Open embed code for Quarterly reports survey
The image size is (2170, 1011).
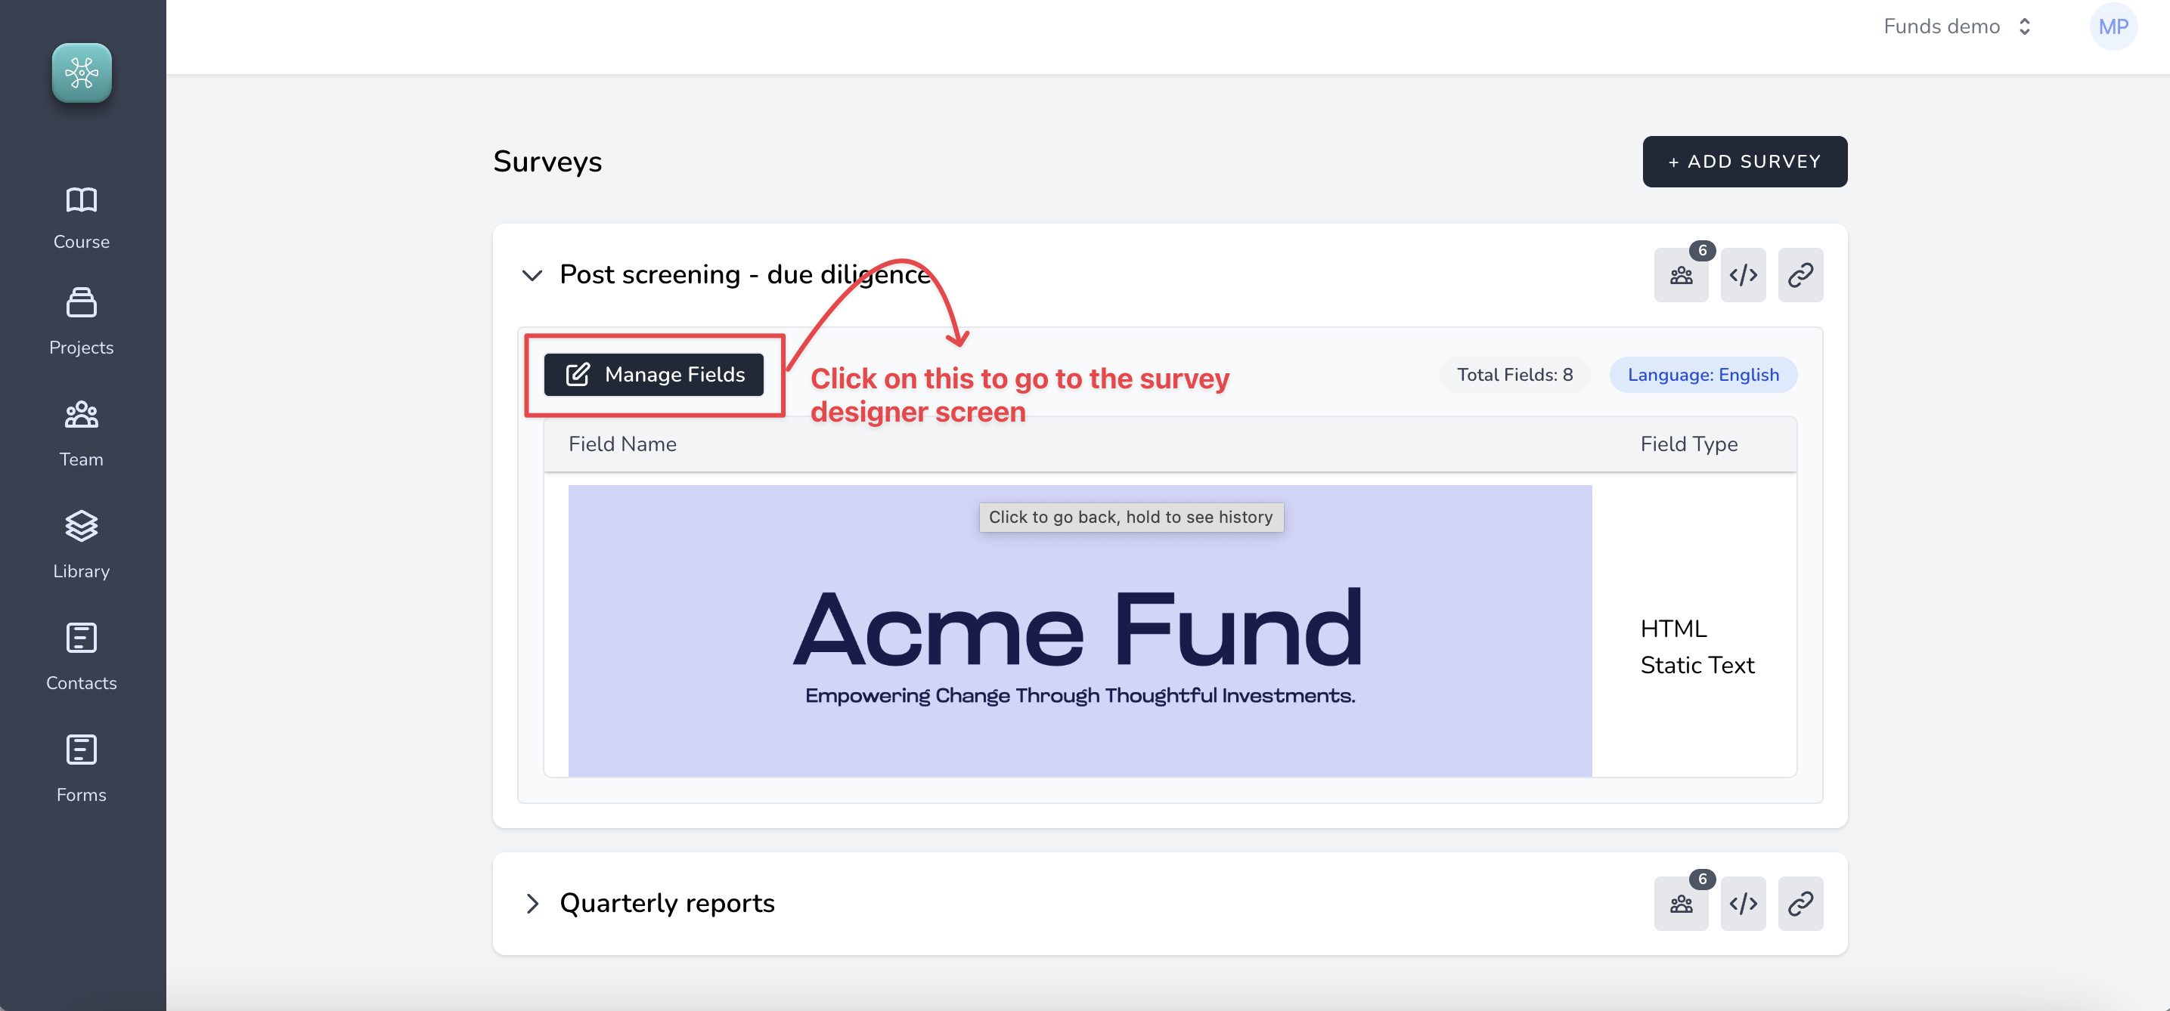click(1743, 904)
